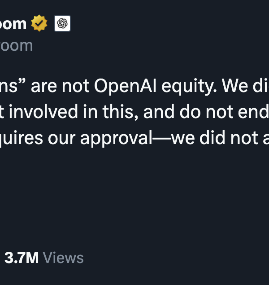Click the display name ending in "oom"
Screen dimensions: 269x285
coord(13,24)
